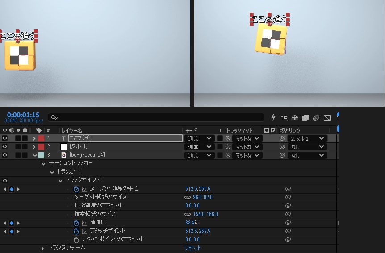Image resolution: width=385 pixels, height=253 pixels.
Task: Click the リセット link for トランスフォーム
Action: [x=192, y=248]
